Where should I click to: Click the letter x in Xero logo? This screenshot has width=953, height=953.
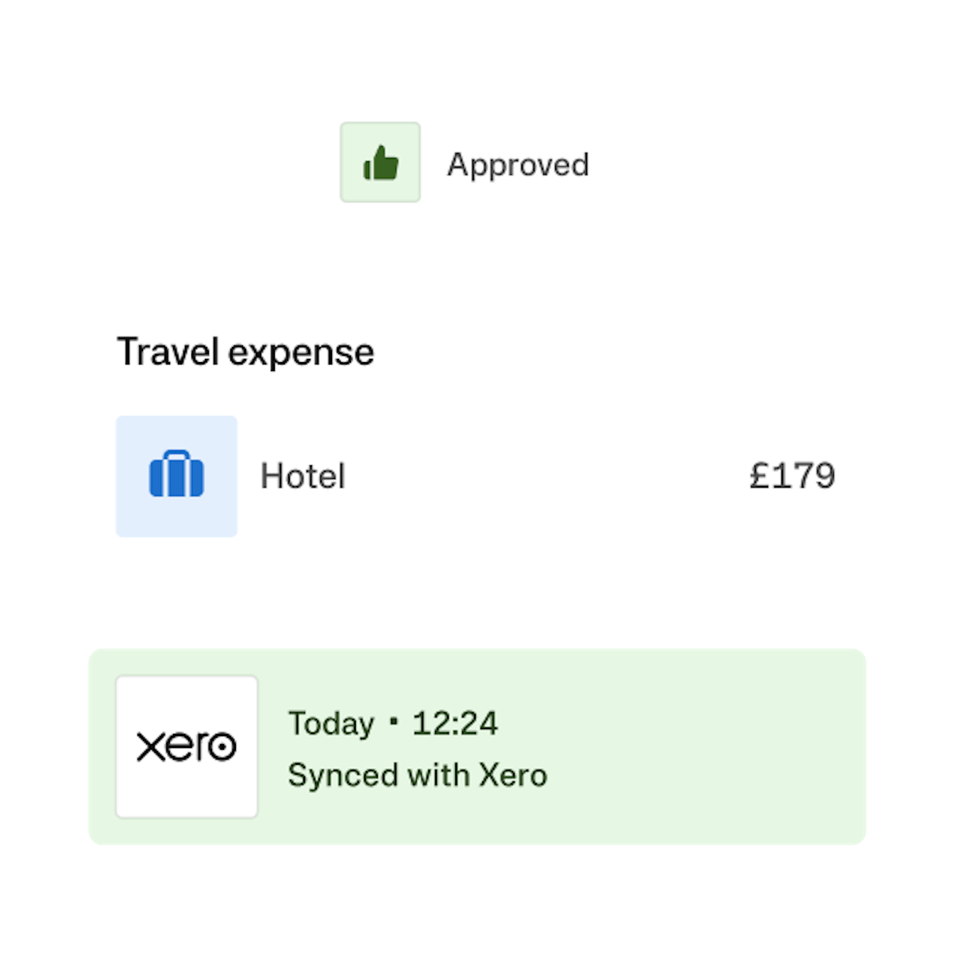pyautogui.click(x=149, y=747)
